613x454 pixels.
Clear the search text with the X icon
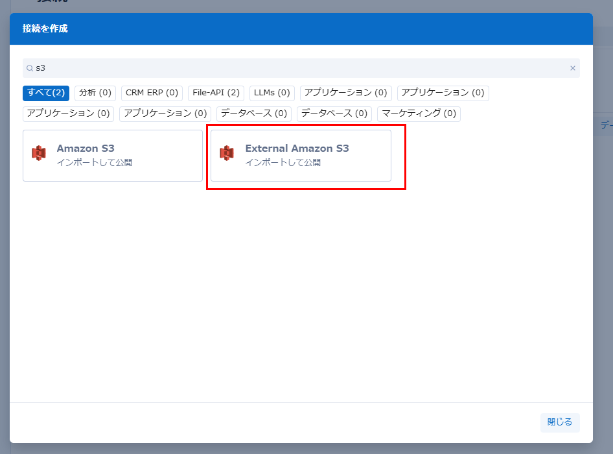pos(572,68)
